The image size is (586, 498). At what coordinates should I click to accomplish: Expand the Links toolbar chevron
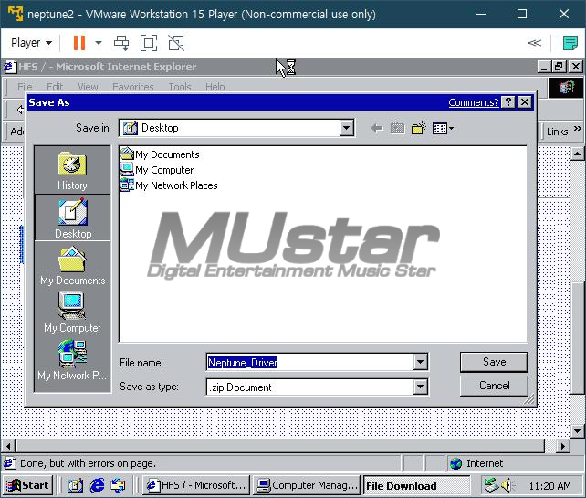tap(577, 129)
